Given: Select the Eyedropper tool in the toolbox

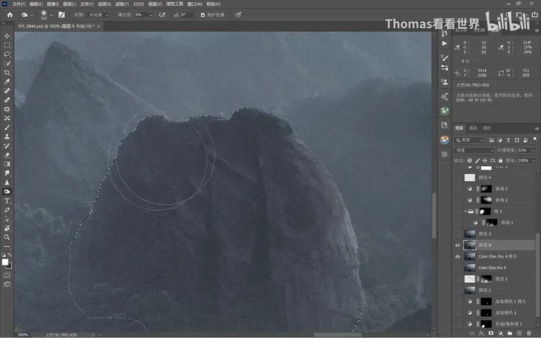Looking at the screenshot, I should click(x=7, y=82).
